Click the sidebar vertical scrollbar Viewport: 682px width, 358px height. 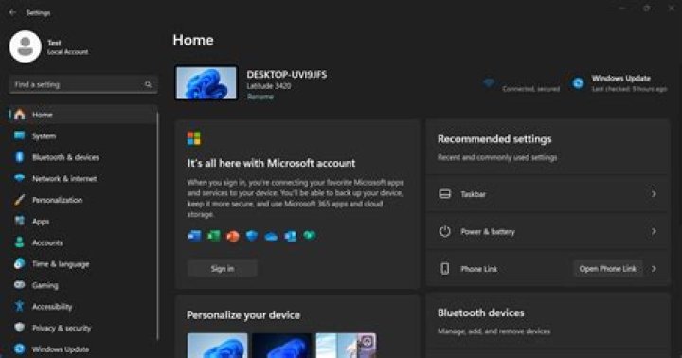click(x=157, y=226)
